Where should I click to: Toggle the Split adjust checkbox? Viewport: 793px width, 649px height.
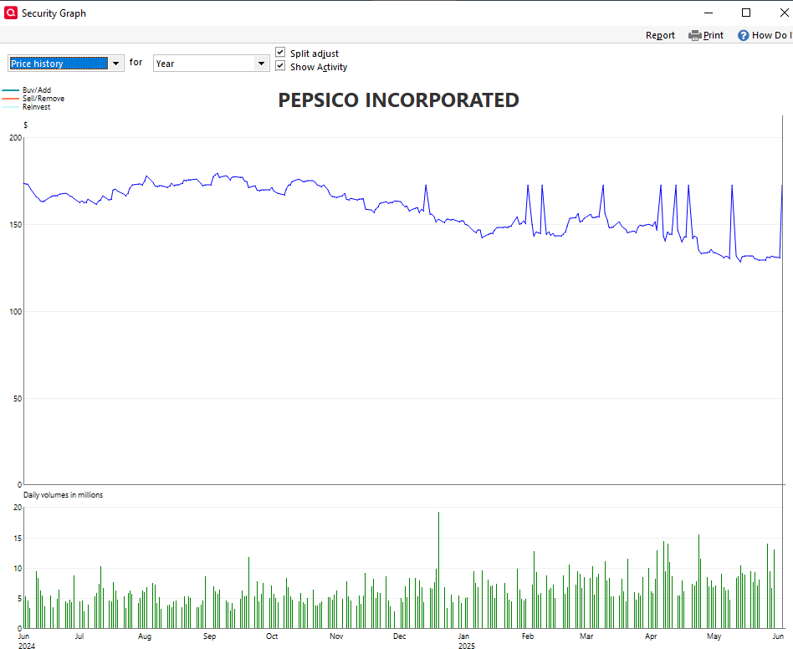pos(280,53)
